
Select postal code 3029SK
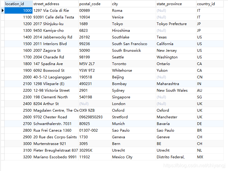tap(95, 150)
